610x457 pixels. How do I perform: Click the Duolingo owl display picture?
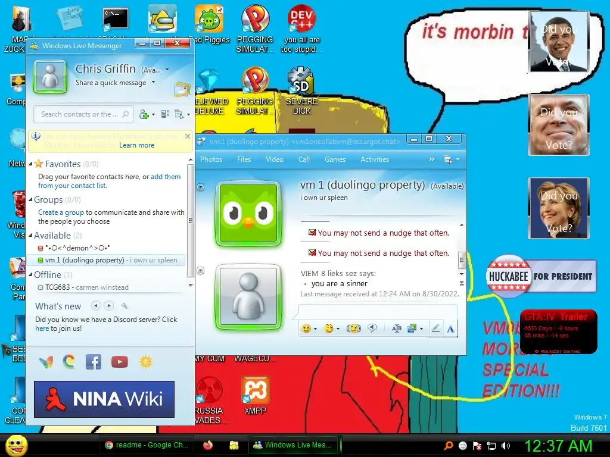click(x=248, y=214)
